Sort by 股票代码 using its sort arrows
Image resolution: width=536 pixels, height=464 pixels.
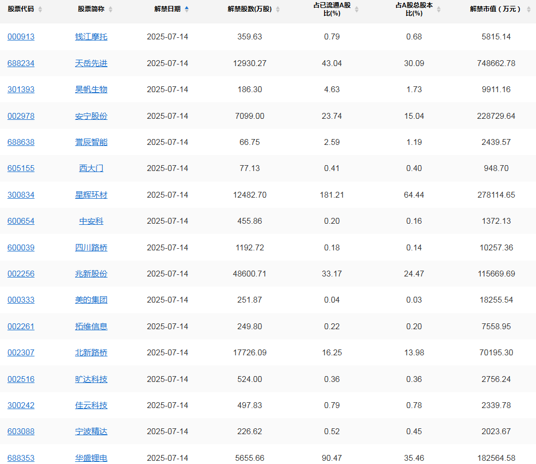tap(40, 9)
